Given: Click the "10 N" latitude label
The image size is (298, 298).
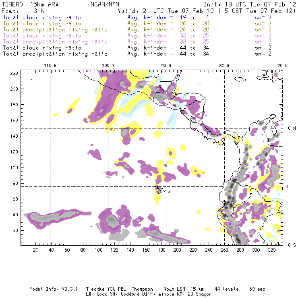Looking at the screenshot, I should tap(291, 128).
